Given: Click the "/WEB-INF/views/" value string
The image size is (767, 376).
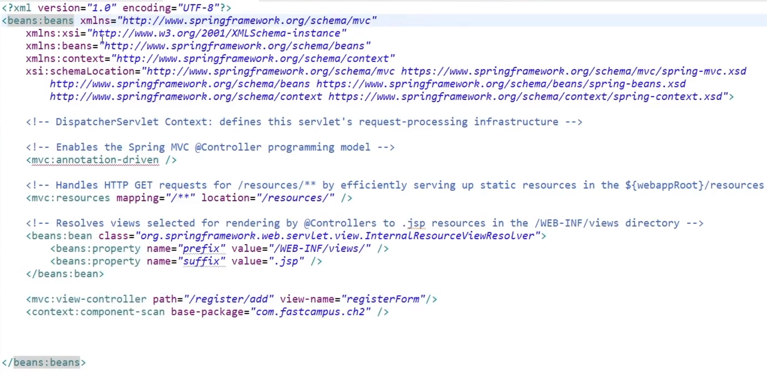Looking at the screenshot, I should (x=319, y=249).
